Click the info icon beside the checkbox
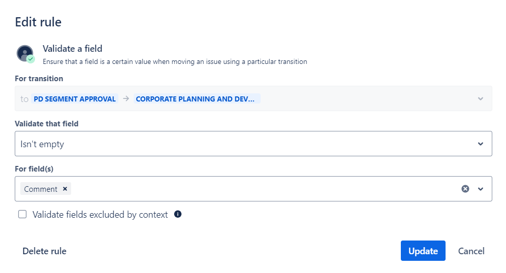 tap(178, 214)
